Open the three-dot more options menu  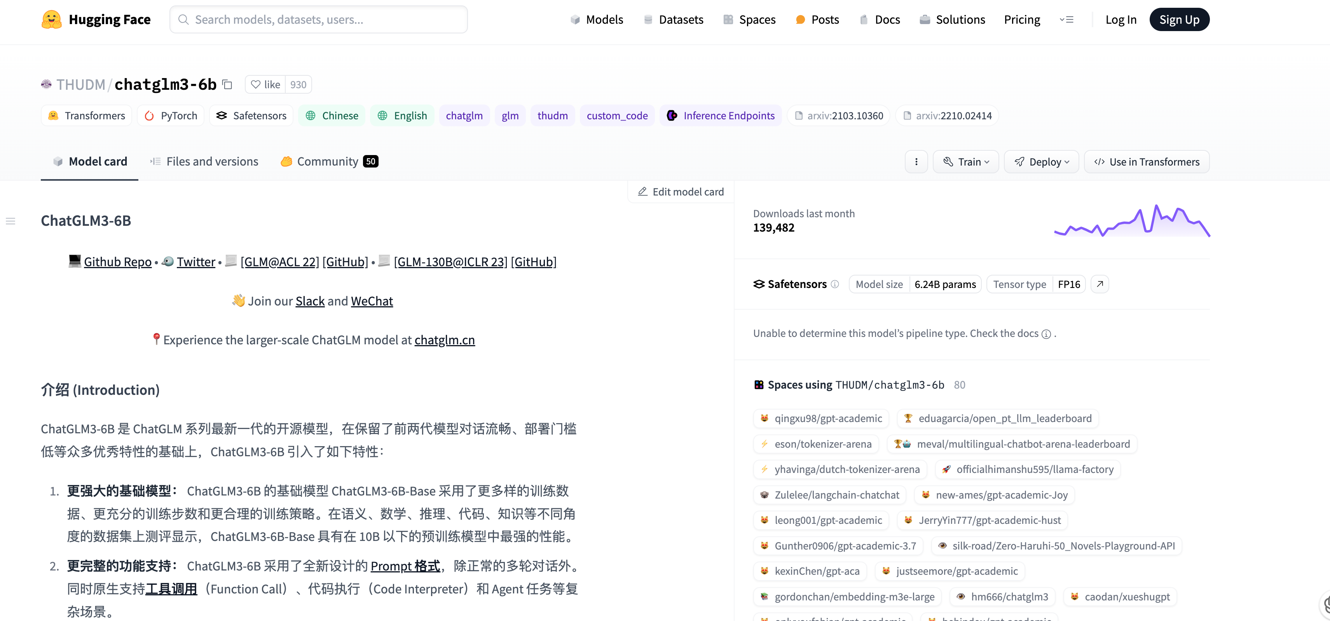(916, 162)
